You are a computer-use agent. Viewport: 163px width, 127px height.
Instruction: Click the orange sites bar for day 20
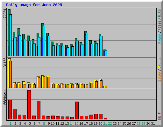[101, 84]
